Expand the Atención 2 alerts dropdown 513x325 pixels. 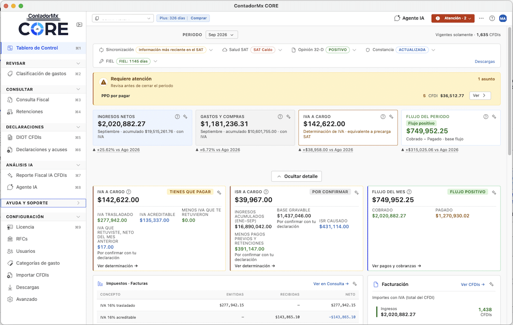click(453, 18)
